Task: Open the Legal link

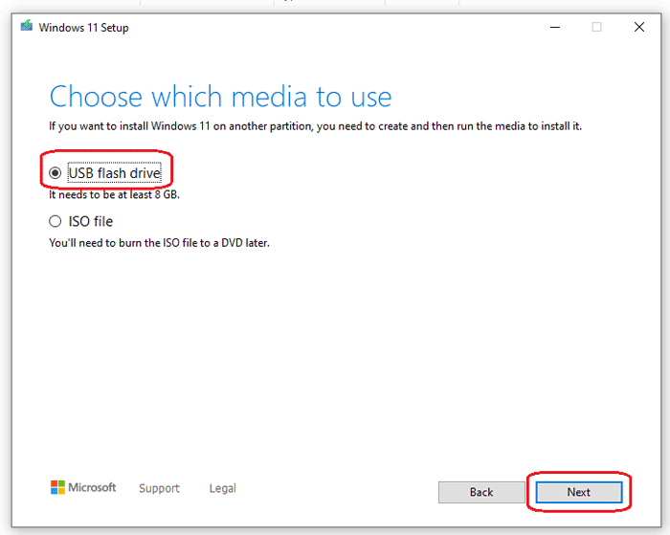Action: coord(223,488)
